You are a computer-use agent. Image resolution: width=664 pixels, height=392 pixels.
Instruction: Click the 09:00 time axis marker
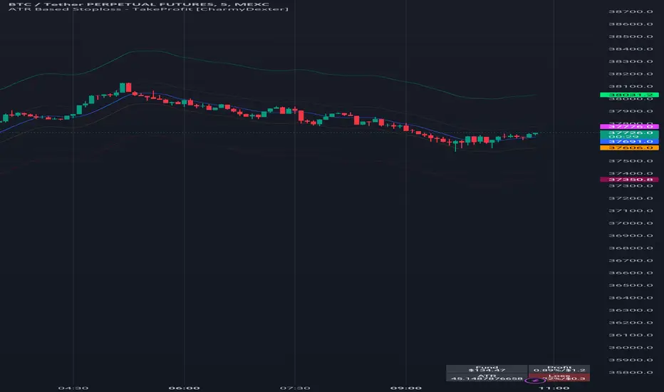coord(405,388)
